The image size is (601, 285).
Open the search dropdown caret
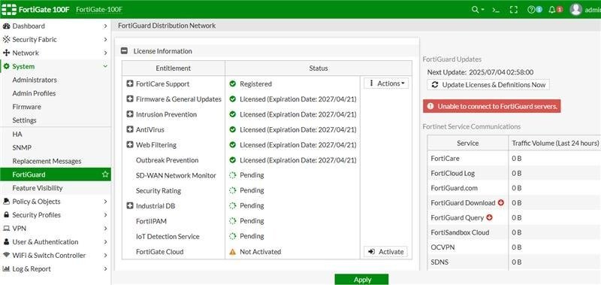482,10
